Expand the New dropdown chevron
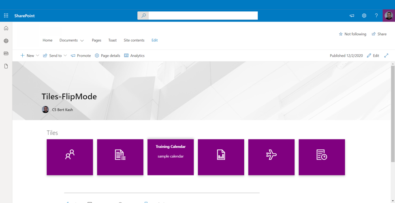Image resolution: width=395 pixels, height=203 pixels. pyautogui.click(x=38, y=56)
